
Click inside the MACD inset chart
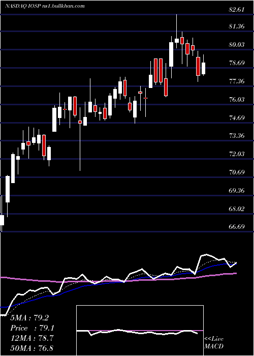coord(140,331)
